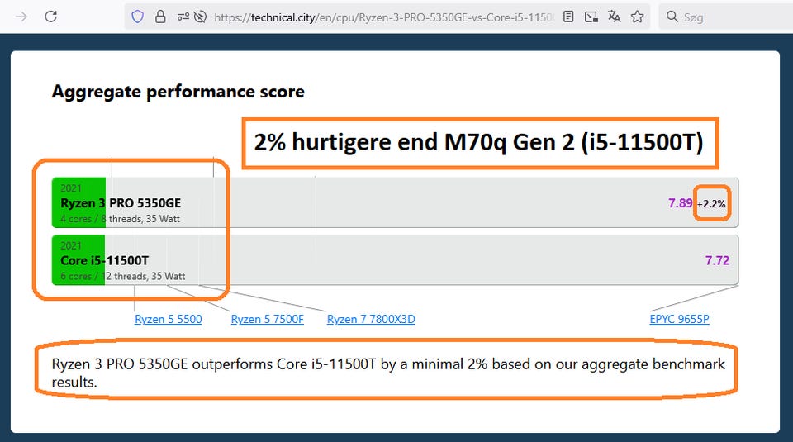The width and height of the screenshot is (793, 442).
Task: Click the 7.89 score value
Action: coord(680,203)
